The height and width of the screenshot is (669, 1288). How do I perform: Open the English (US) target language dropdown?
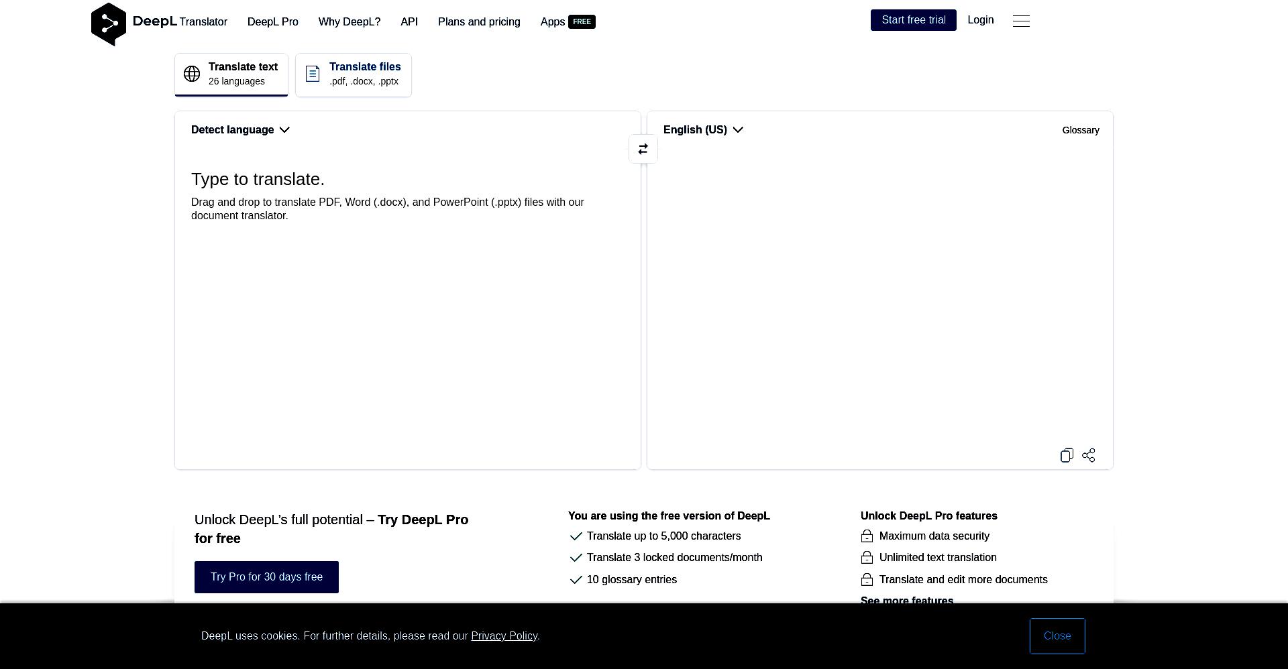coord(703,130)
